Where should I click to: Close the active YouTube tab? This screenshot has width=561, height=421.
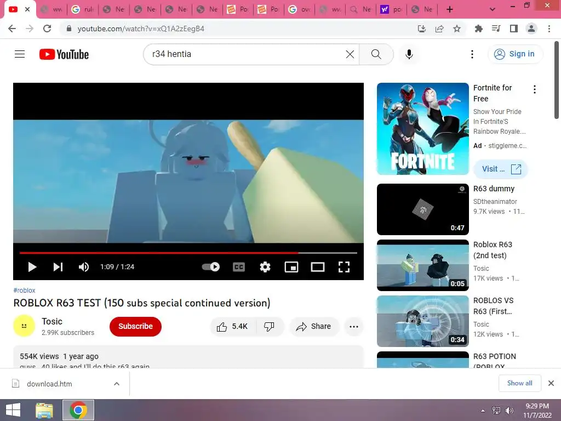[x=27, y=9]
